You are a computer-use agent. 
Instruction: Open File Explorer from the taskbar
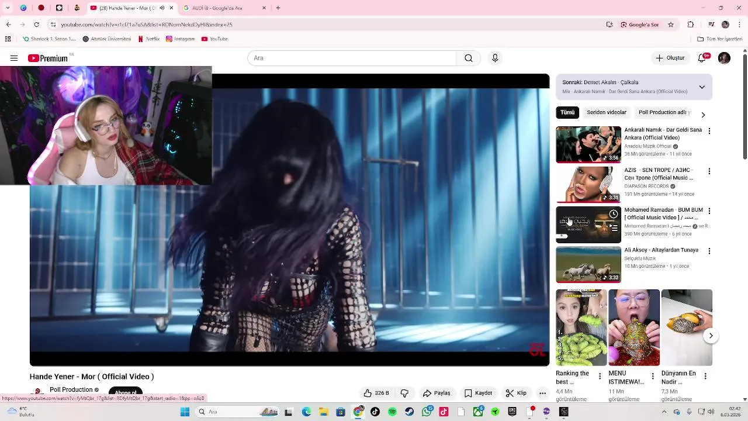tap(324, 412)
